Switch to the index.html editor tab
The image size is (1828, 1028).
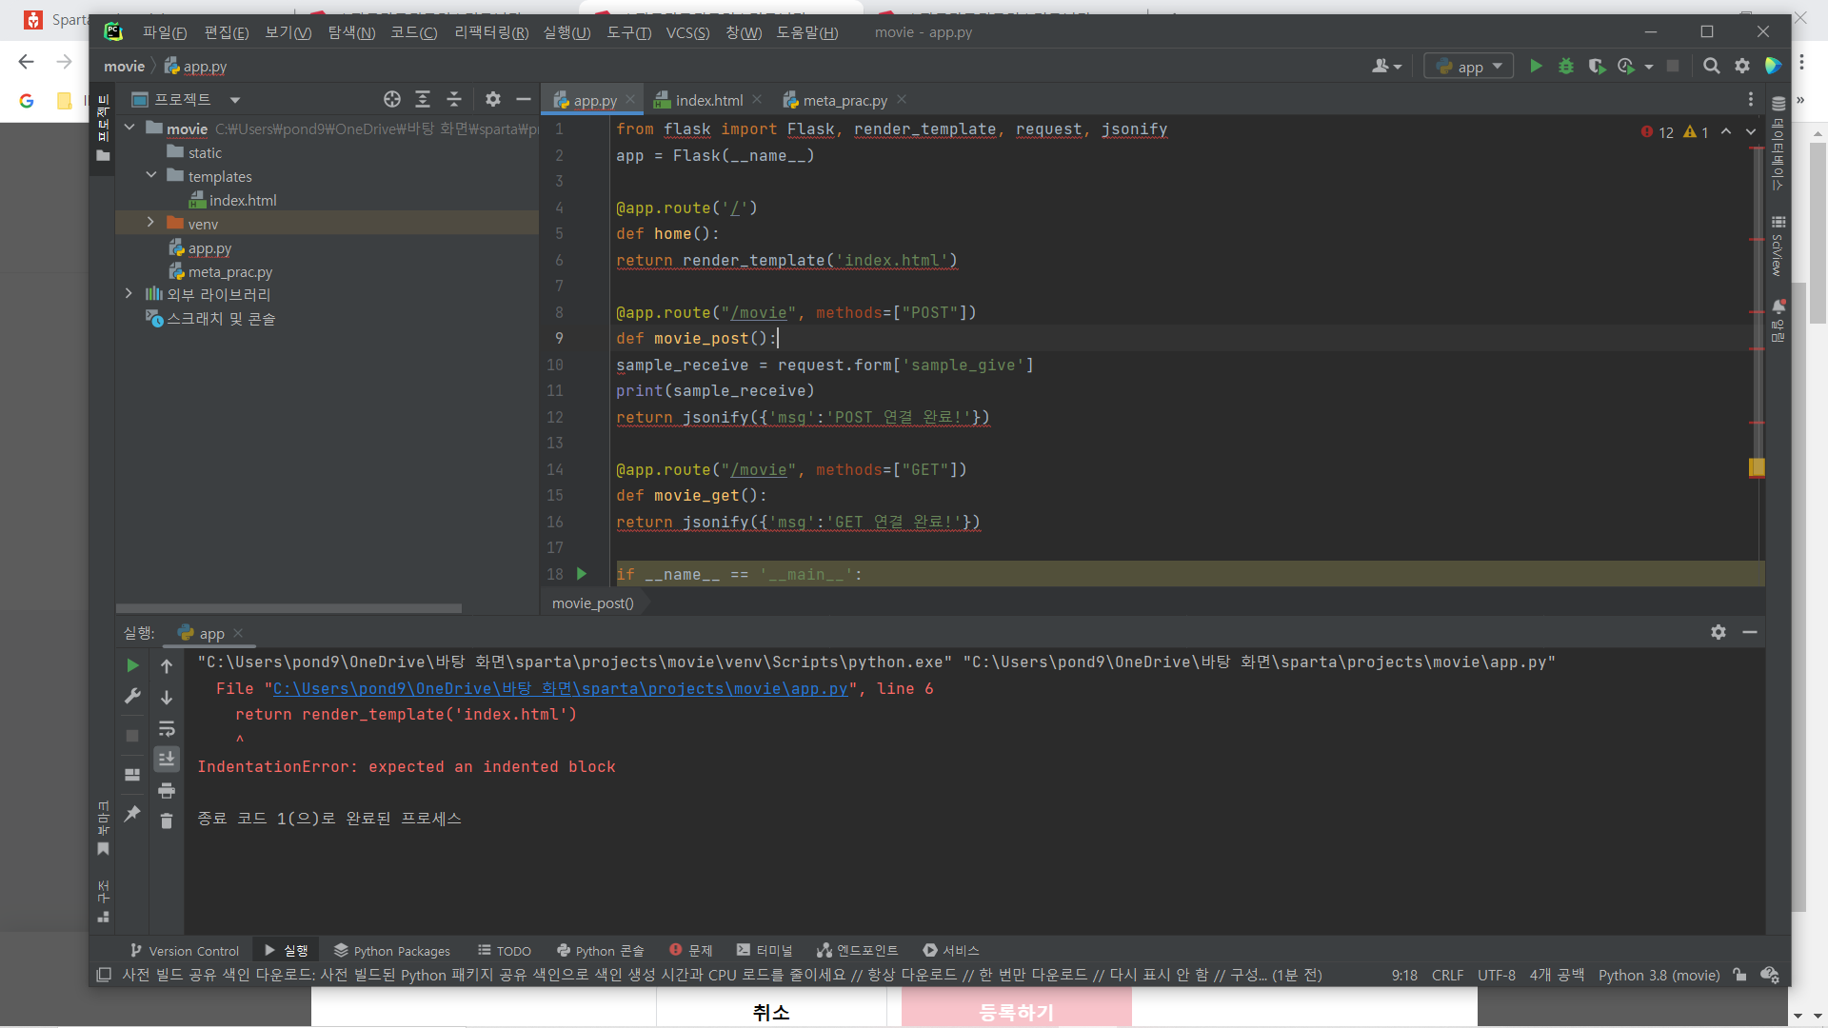(x=708, y=100)
